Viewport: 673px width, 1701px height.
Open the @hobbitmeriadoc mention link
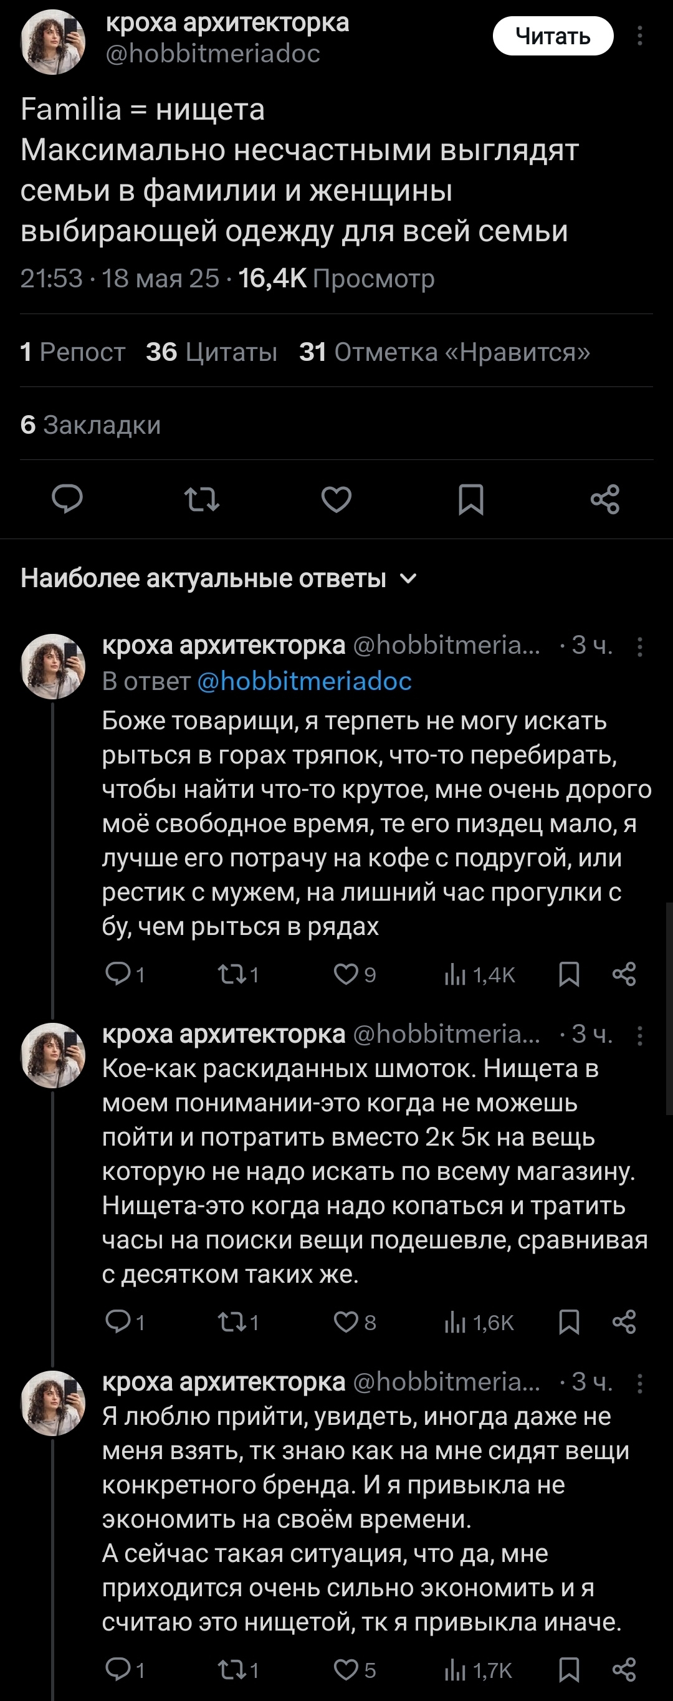click(x=305, y=681)
